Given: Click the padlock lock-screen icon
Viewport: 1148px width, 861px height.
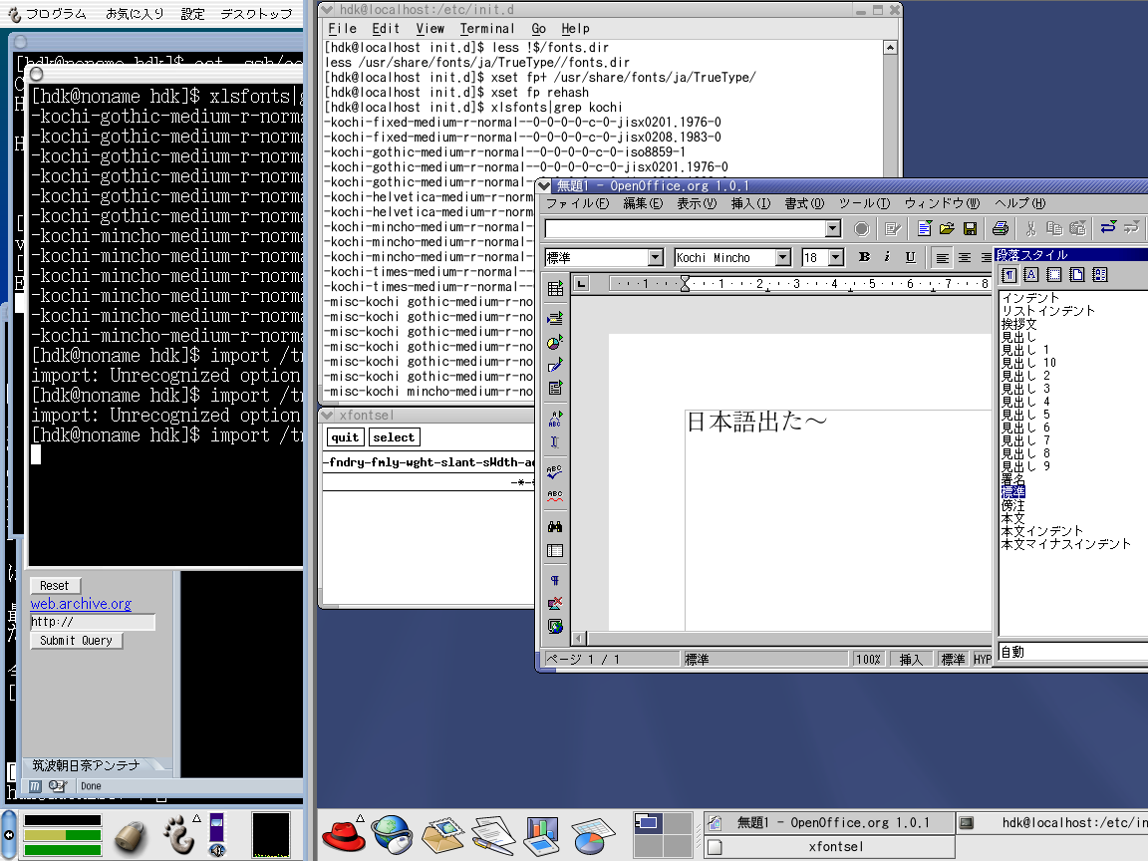Looking at the screenshot, I should click(132, 835).
